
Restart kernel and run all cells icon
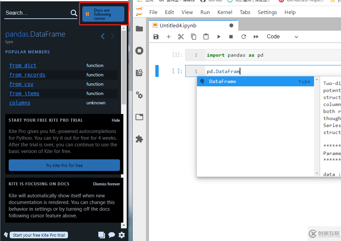(256, 37)
